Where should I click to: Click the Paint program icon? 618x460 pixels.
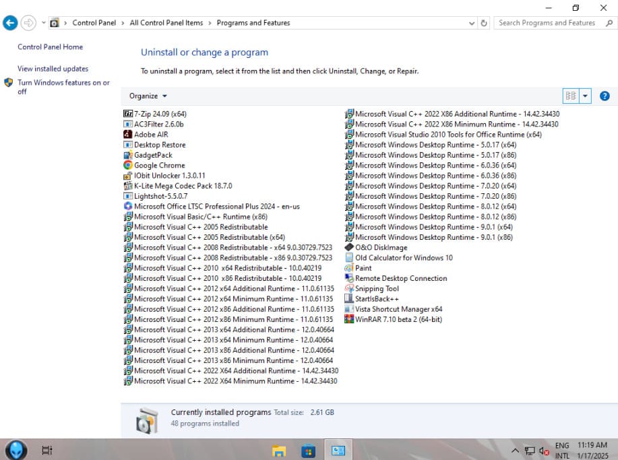(349, 268)
